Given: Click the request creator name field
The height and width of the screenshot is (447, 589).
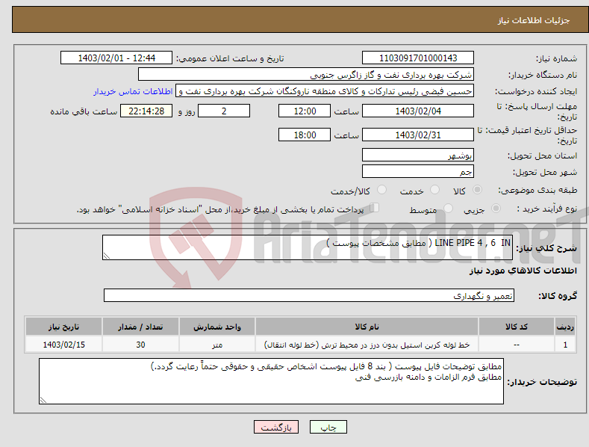Looking at the screenshot, I should [325, 91].
